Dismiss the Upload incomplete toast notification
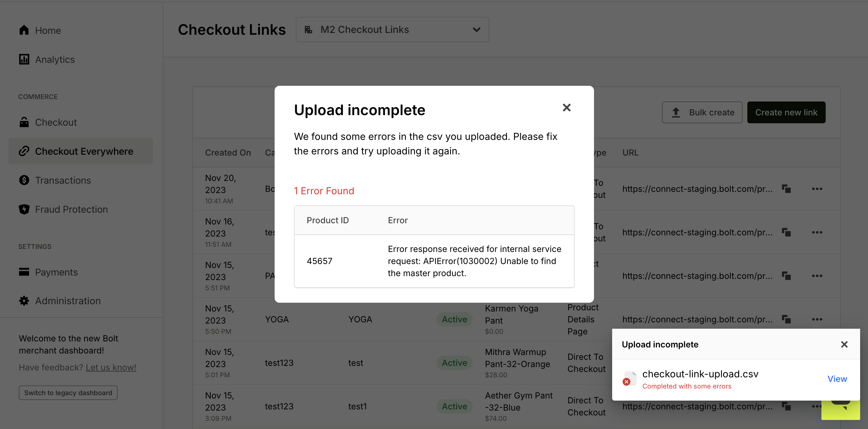 coord(844,344)
